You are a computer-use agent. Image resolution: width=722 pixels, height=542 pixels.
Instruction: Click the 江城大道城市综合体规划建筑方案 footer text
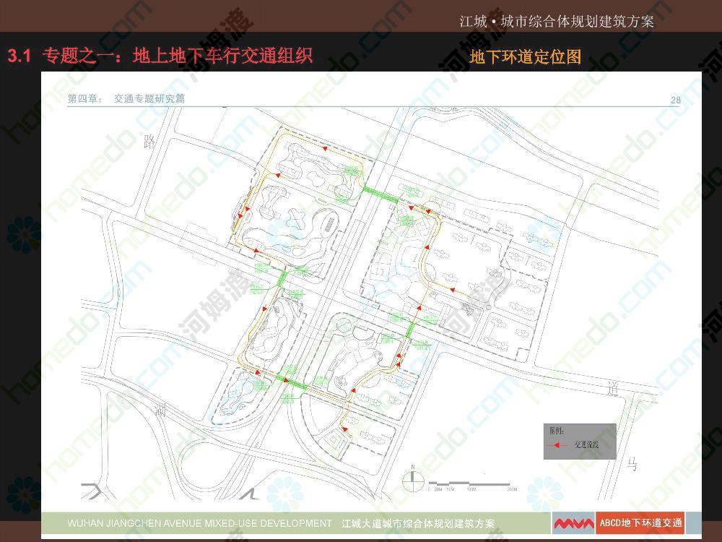point(418,522)
